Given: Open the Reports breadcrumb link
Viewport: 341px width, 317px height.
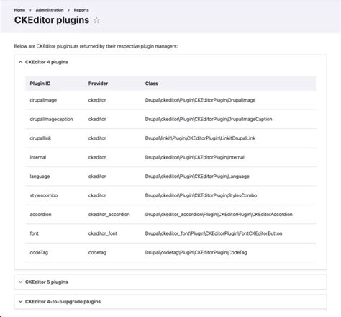Looking at the screenshot, I should point(81,10).
